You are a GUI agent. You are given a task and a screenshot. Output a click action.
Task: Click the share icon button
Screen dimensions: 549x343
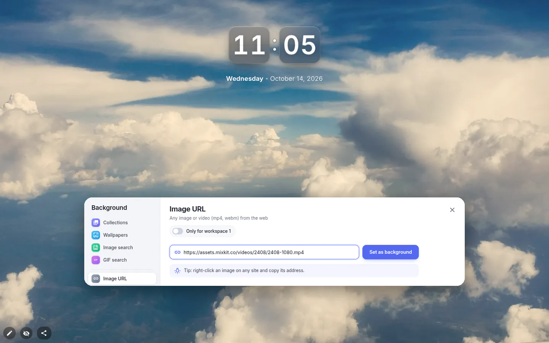click(44, 333)
